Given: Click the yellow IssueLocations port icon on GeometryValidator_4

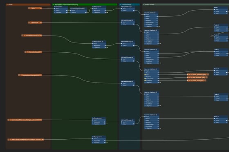Looking at the screenshot, I should (145, 78).
